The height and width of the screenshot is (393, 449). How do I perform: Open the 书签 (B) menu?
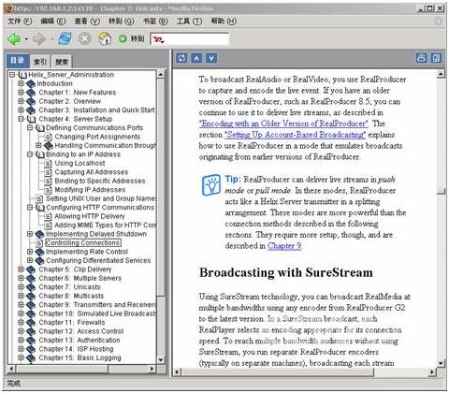point(155,22)
